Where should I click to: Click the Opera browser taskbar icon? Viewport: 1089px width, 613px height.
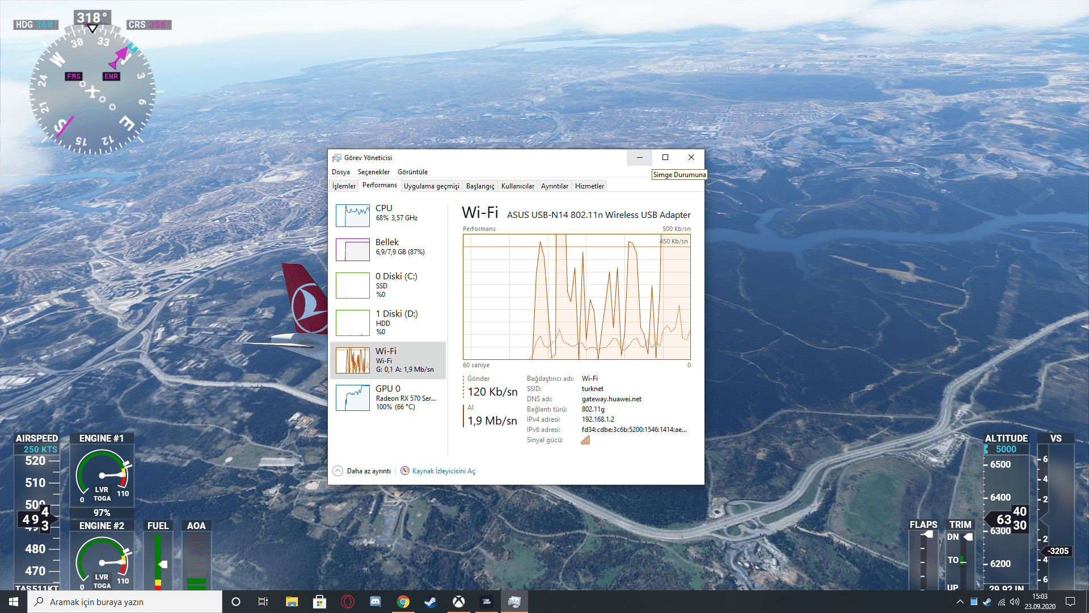point(348,602)
